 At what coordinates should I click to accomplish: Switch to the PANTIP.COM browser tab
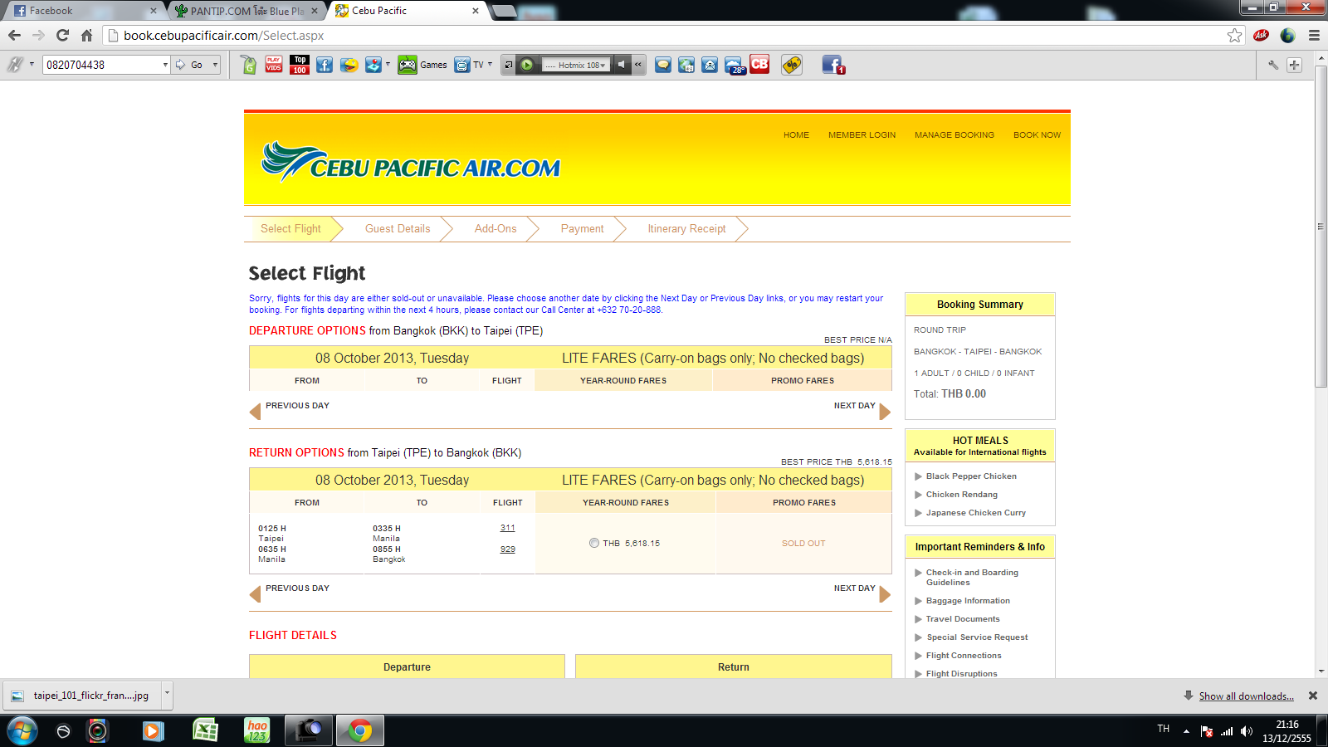click(245, 11)
